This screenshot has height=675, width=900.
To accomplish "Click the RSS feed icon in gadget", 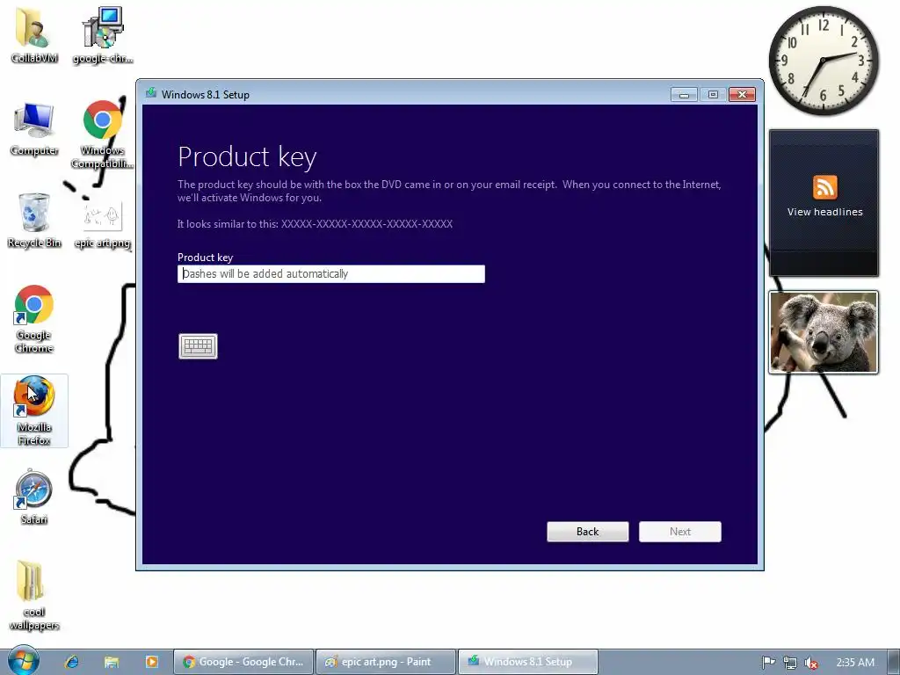I will click(x=824, y=187).
